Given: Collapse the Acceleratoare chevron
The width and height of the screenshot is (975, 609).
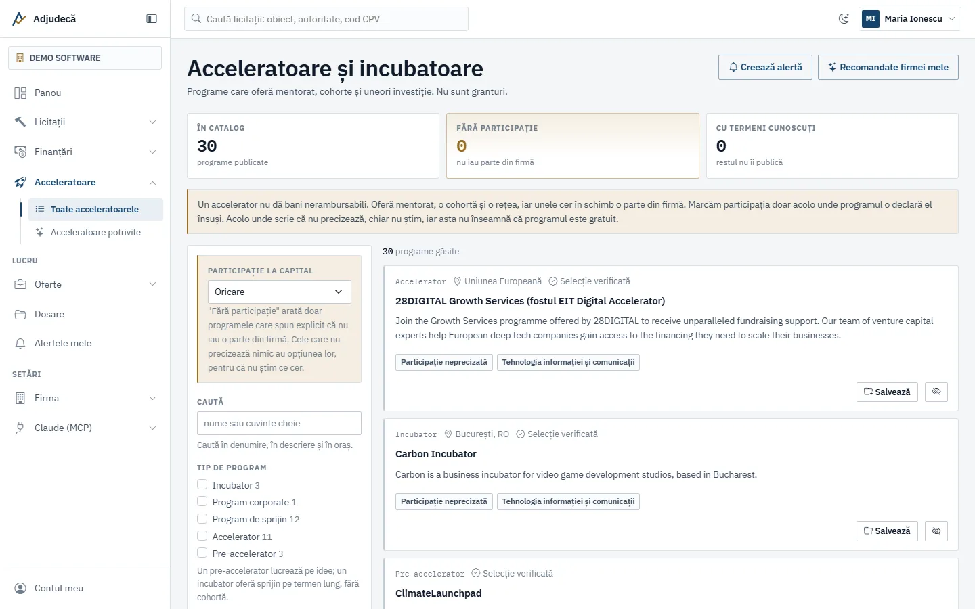Looking at the screenshot, I should pyautogui.click(x=152, y=182).
